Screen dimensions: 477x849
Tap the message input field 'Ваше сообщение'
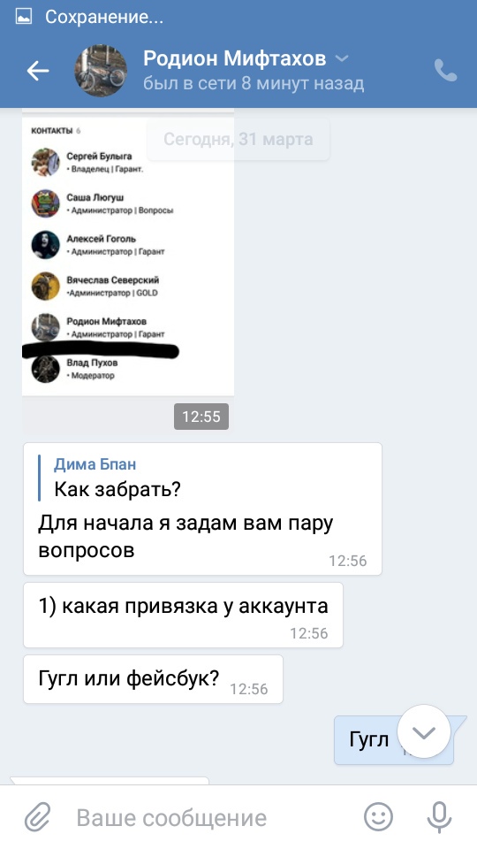(171, 817)
